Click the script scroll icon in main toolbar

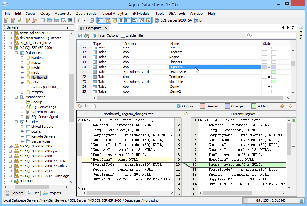[92, 20]
